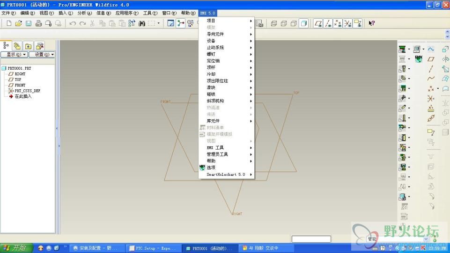Open the EMX 工具 submenu
The image size is (450, 253).
pos(227,148)
